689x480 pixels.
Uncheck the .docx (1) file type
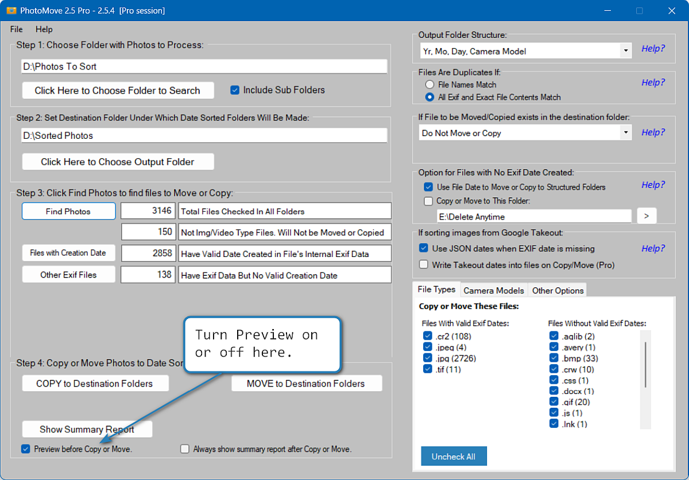pos(554,391)
